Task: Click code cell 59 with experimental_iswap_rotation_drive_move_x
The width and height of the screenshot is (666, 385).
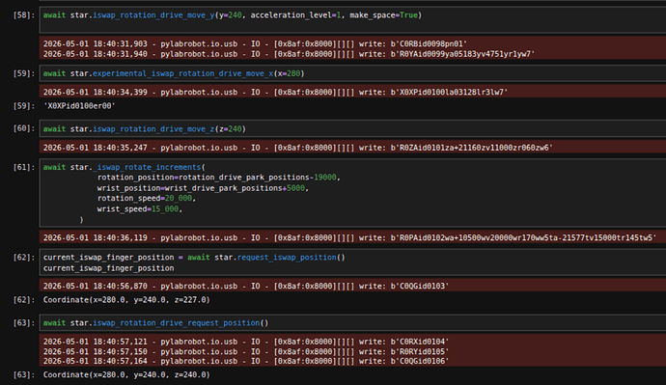Action: (352, 73)
